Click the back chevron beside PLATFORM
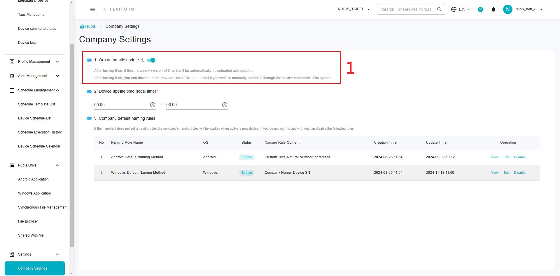Screen dimensions: 560x276 tap(104, 9)
